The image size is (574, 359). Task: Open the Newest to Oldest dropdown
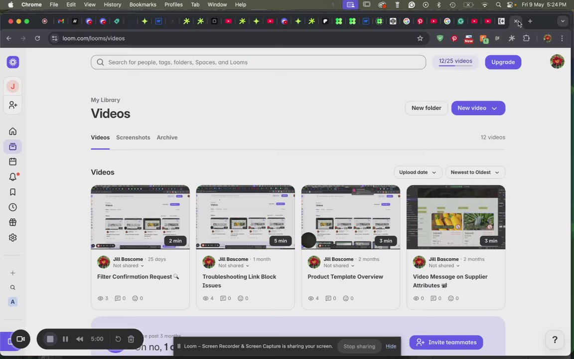coord(475,172)
